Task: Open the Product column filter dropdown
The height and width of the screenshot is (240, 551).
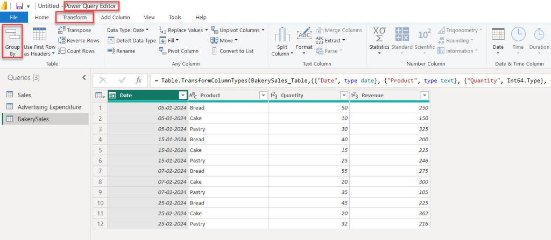Action: (x=263, y=96)
